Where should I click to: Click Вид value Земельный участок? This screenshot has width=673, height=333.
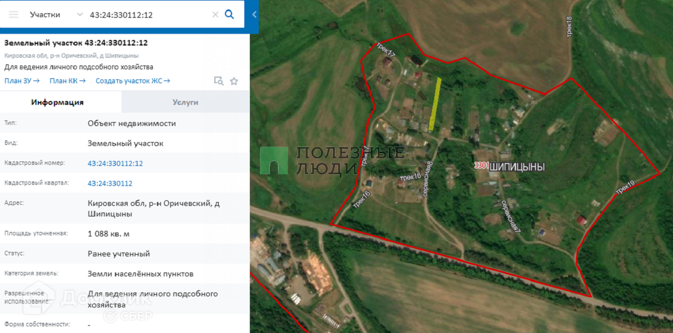click(125, 143)
